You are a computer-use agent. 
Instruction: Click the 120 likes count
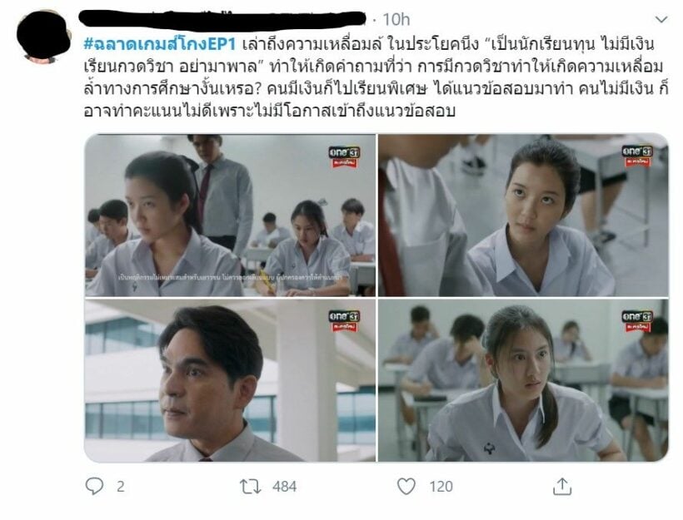tap(441, 487)
